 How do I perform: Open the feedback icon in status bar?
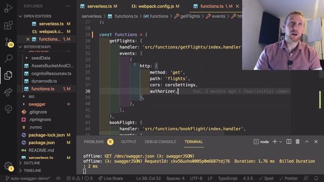pyautogui.click(x=306, y=178)
